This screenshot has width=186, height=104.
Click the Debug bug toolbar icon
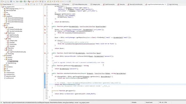[17, 1]
